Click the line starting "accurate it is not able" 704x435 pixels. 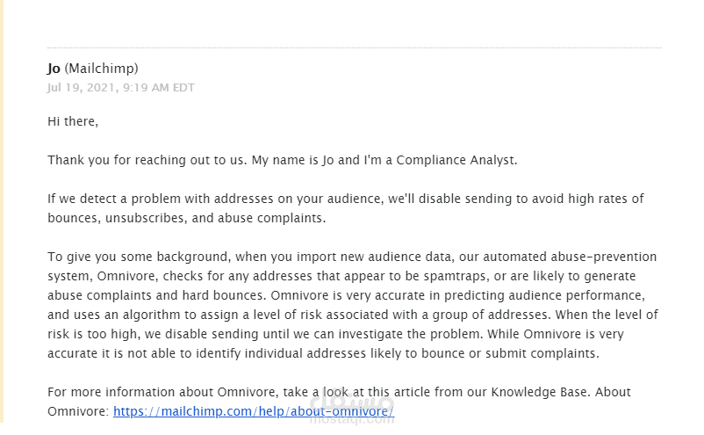click(323, 353)
